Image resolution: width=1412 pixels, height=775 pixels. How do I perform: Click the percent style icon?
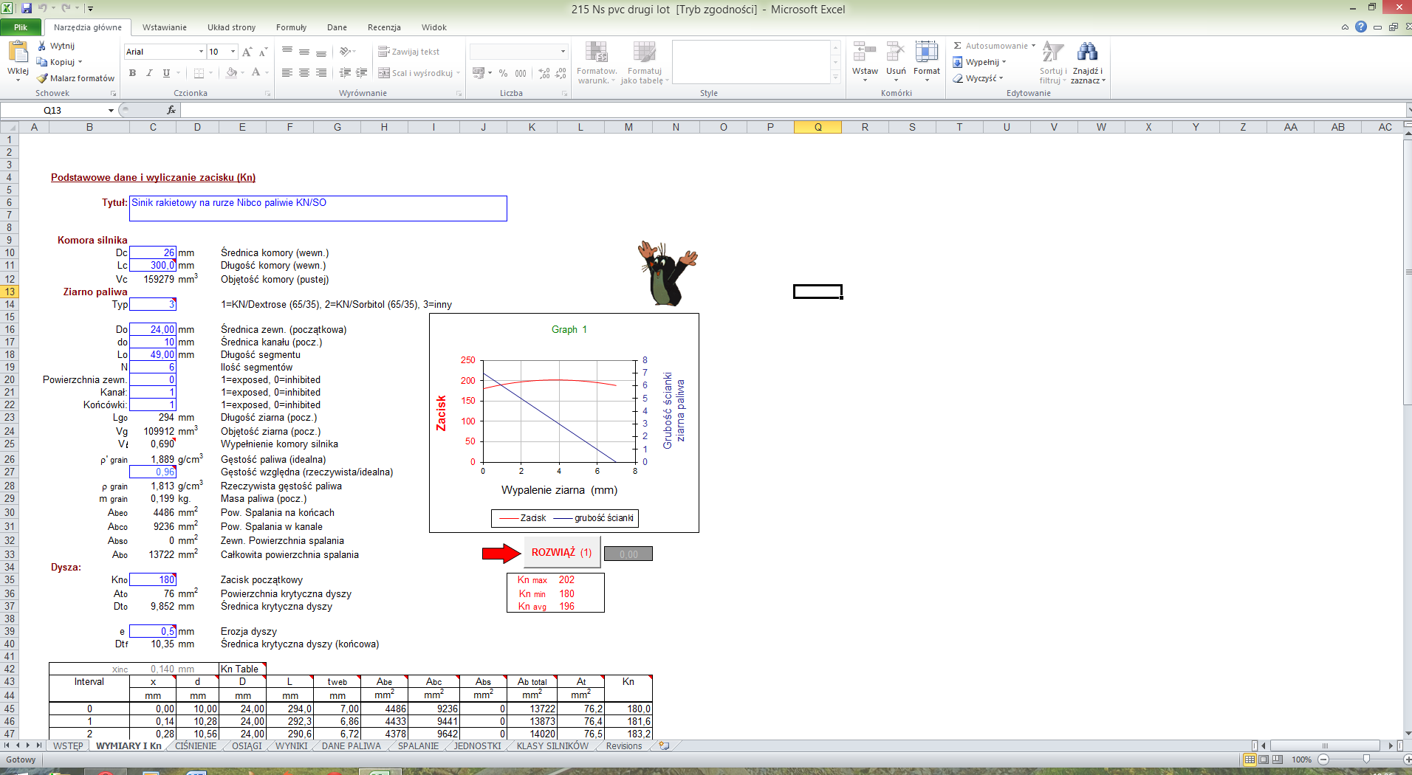(503, 73)
